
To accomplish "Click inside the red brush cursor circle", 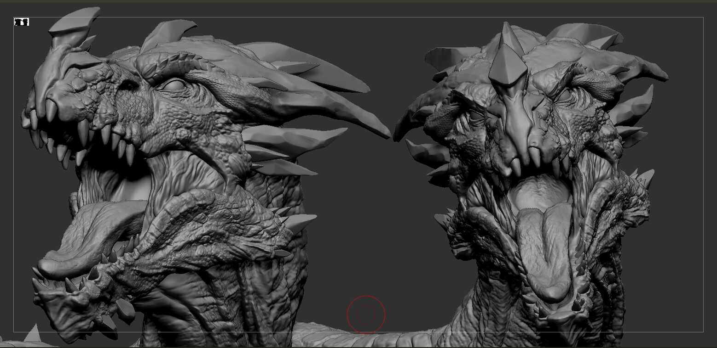I will click(365, 314).
